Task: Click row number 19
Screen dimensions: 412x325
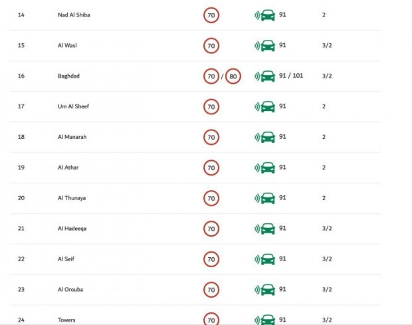Action: coord(21,167)
